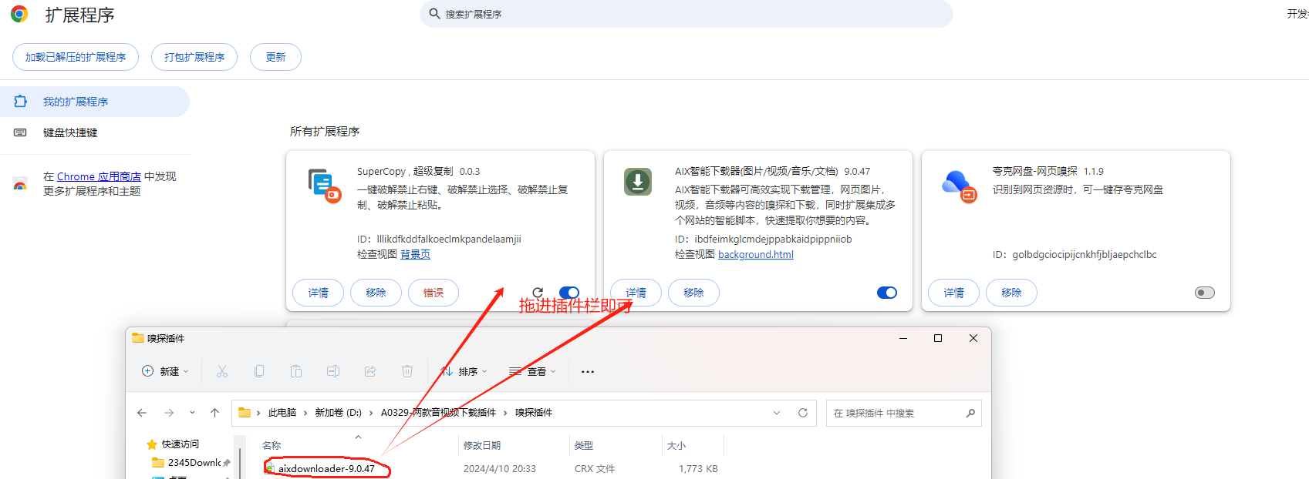This screenshot has width=1309, height=479.
Task: Click the Explorer folder search box
Action: (x=903, y=413)
